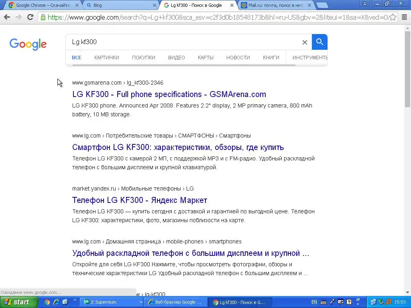This screenshot has height=308, width=411.
Task: Click 'Announced Apr 2008' GSMArena snippet text
Action: 147,105
